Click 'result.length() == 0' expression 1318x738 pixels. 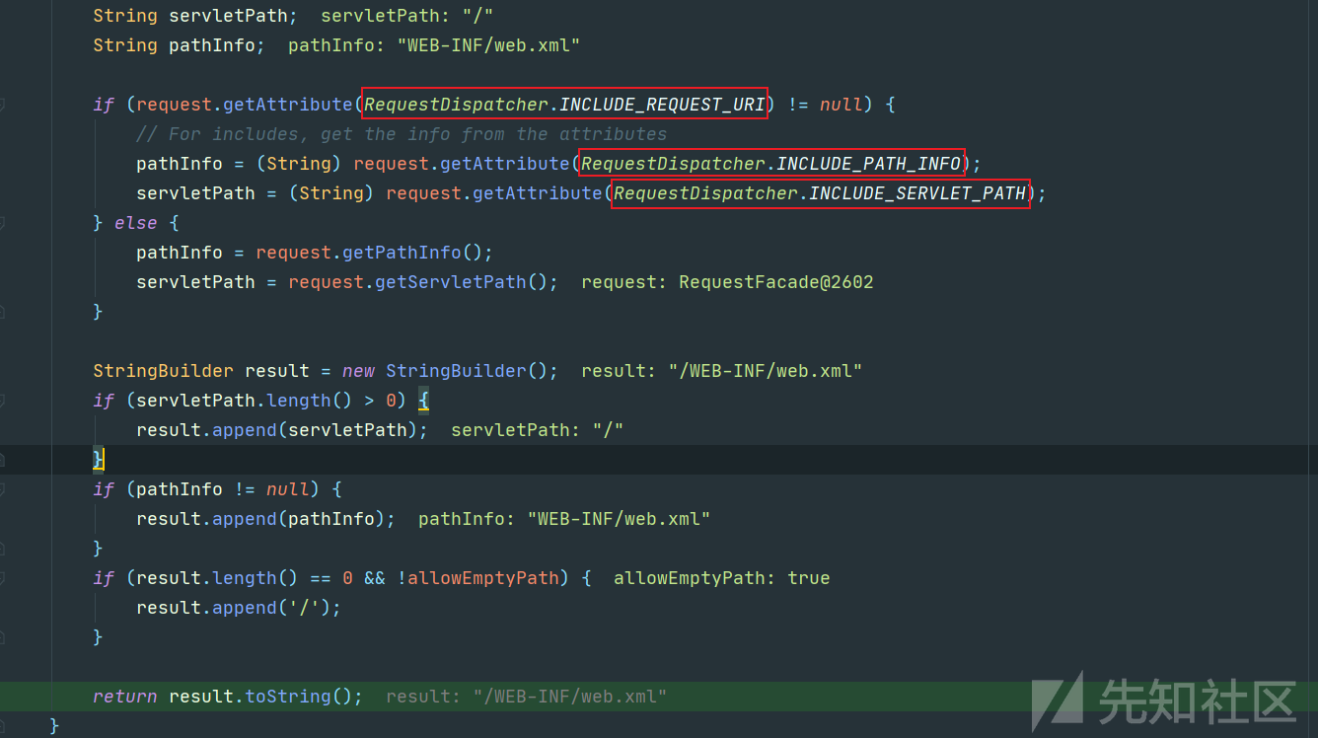(x=245, y=578)
